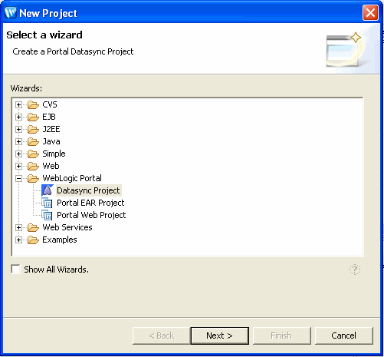Click the Web folder icon
384x357 pixels.
[33, 166]
